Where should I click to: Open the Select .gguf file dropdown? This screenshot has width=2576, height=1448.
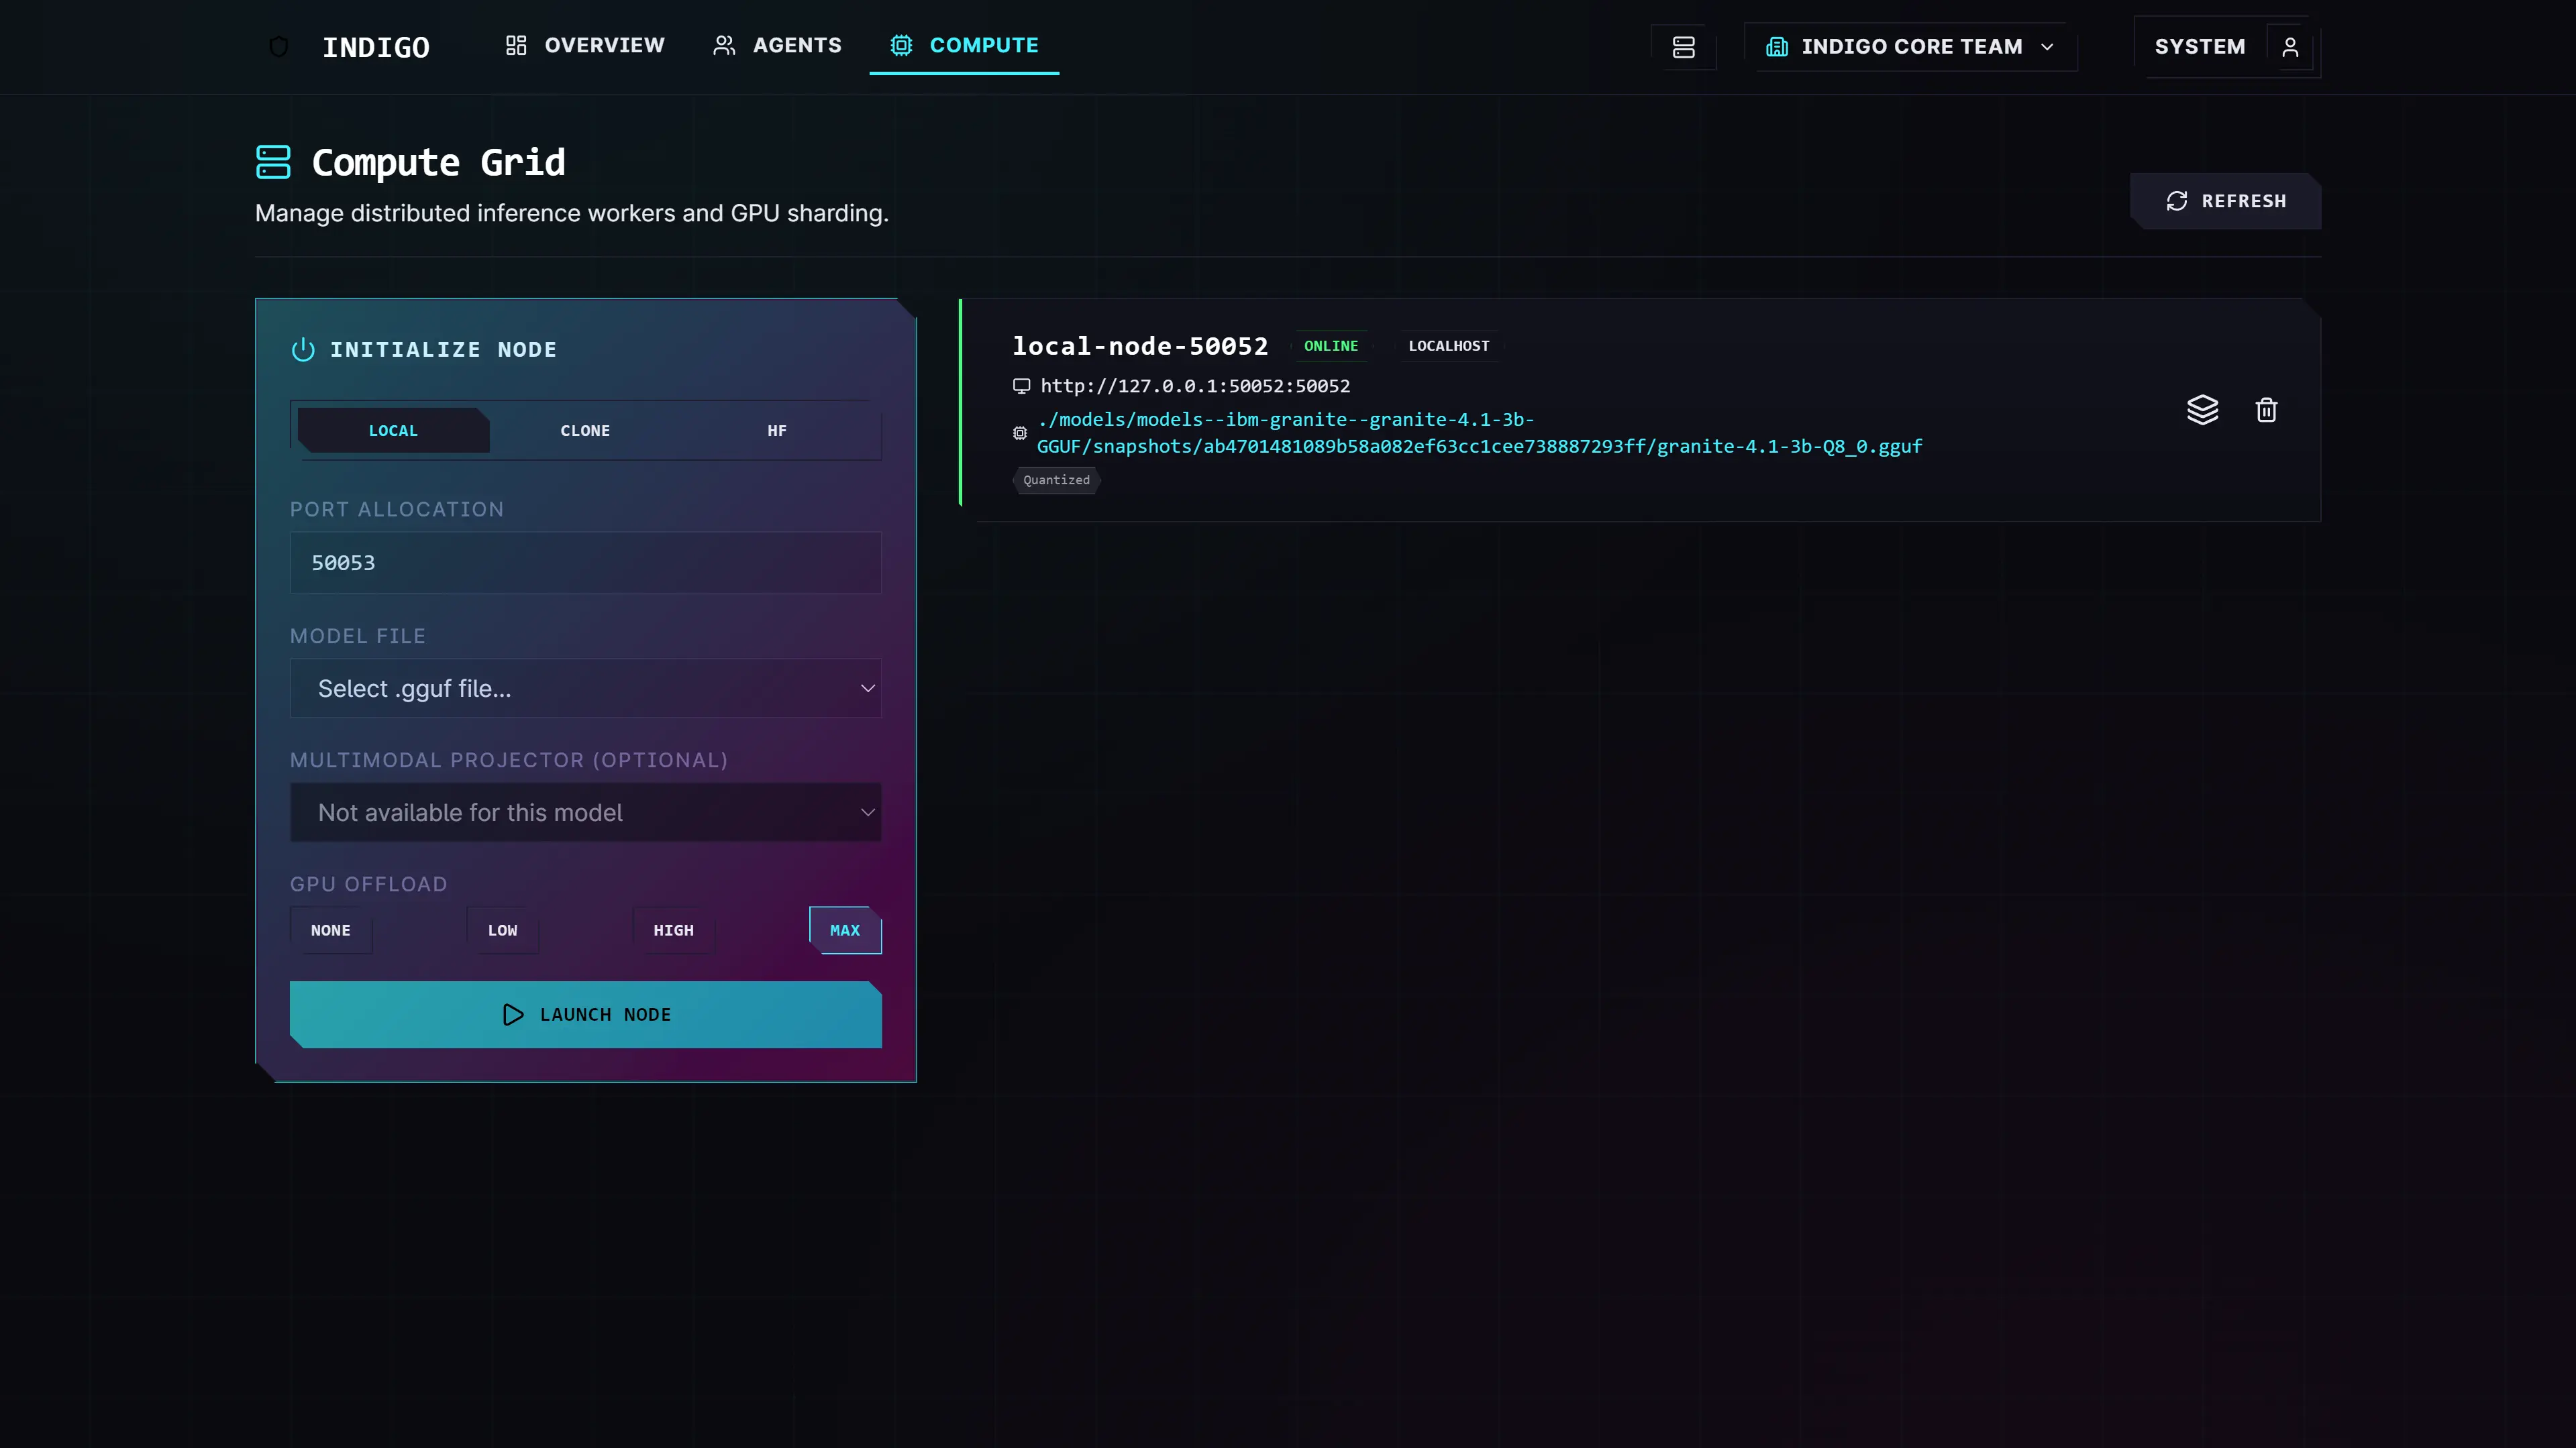(586, 689)
